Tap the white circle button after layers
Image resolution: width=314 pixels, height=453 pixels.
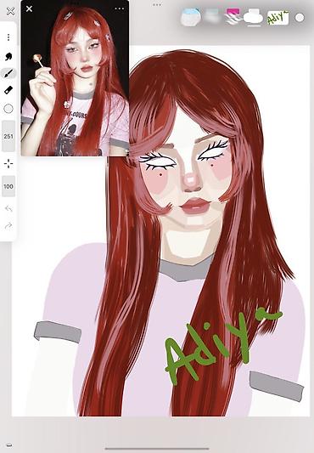300,18
